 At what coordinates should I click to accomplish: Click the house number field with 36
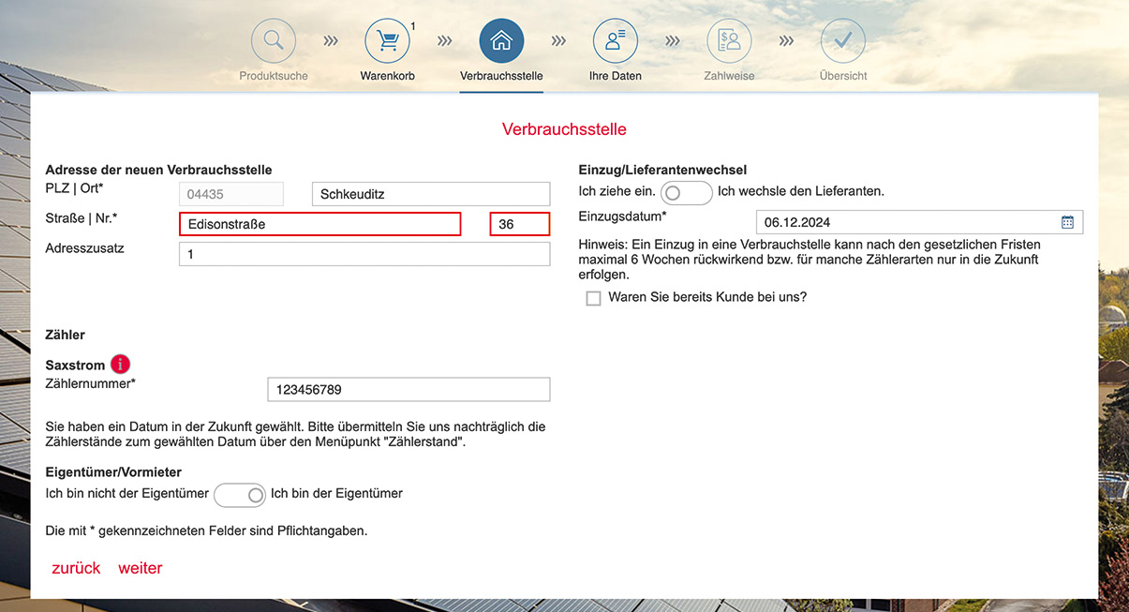(519, 224)
